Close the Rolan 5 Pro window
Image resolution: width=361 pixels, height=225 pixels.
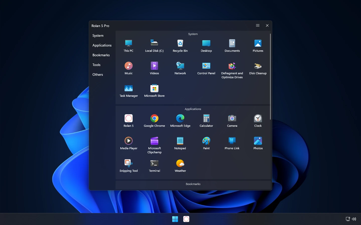267,25
